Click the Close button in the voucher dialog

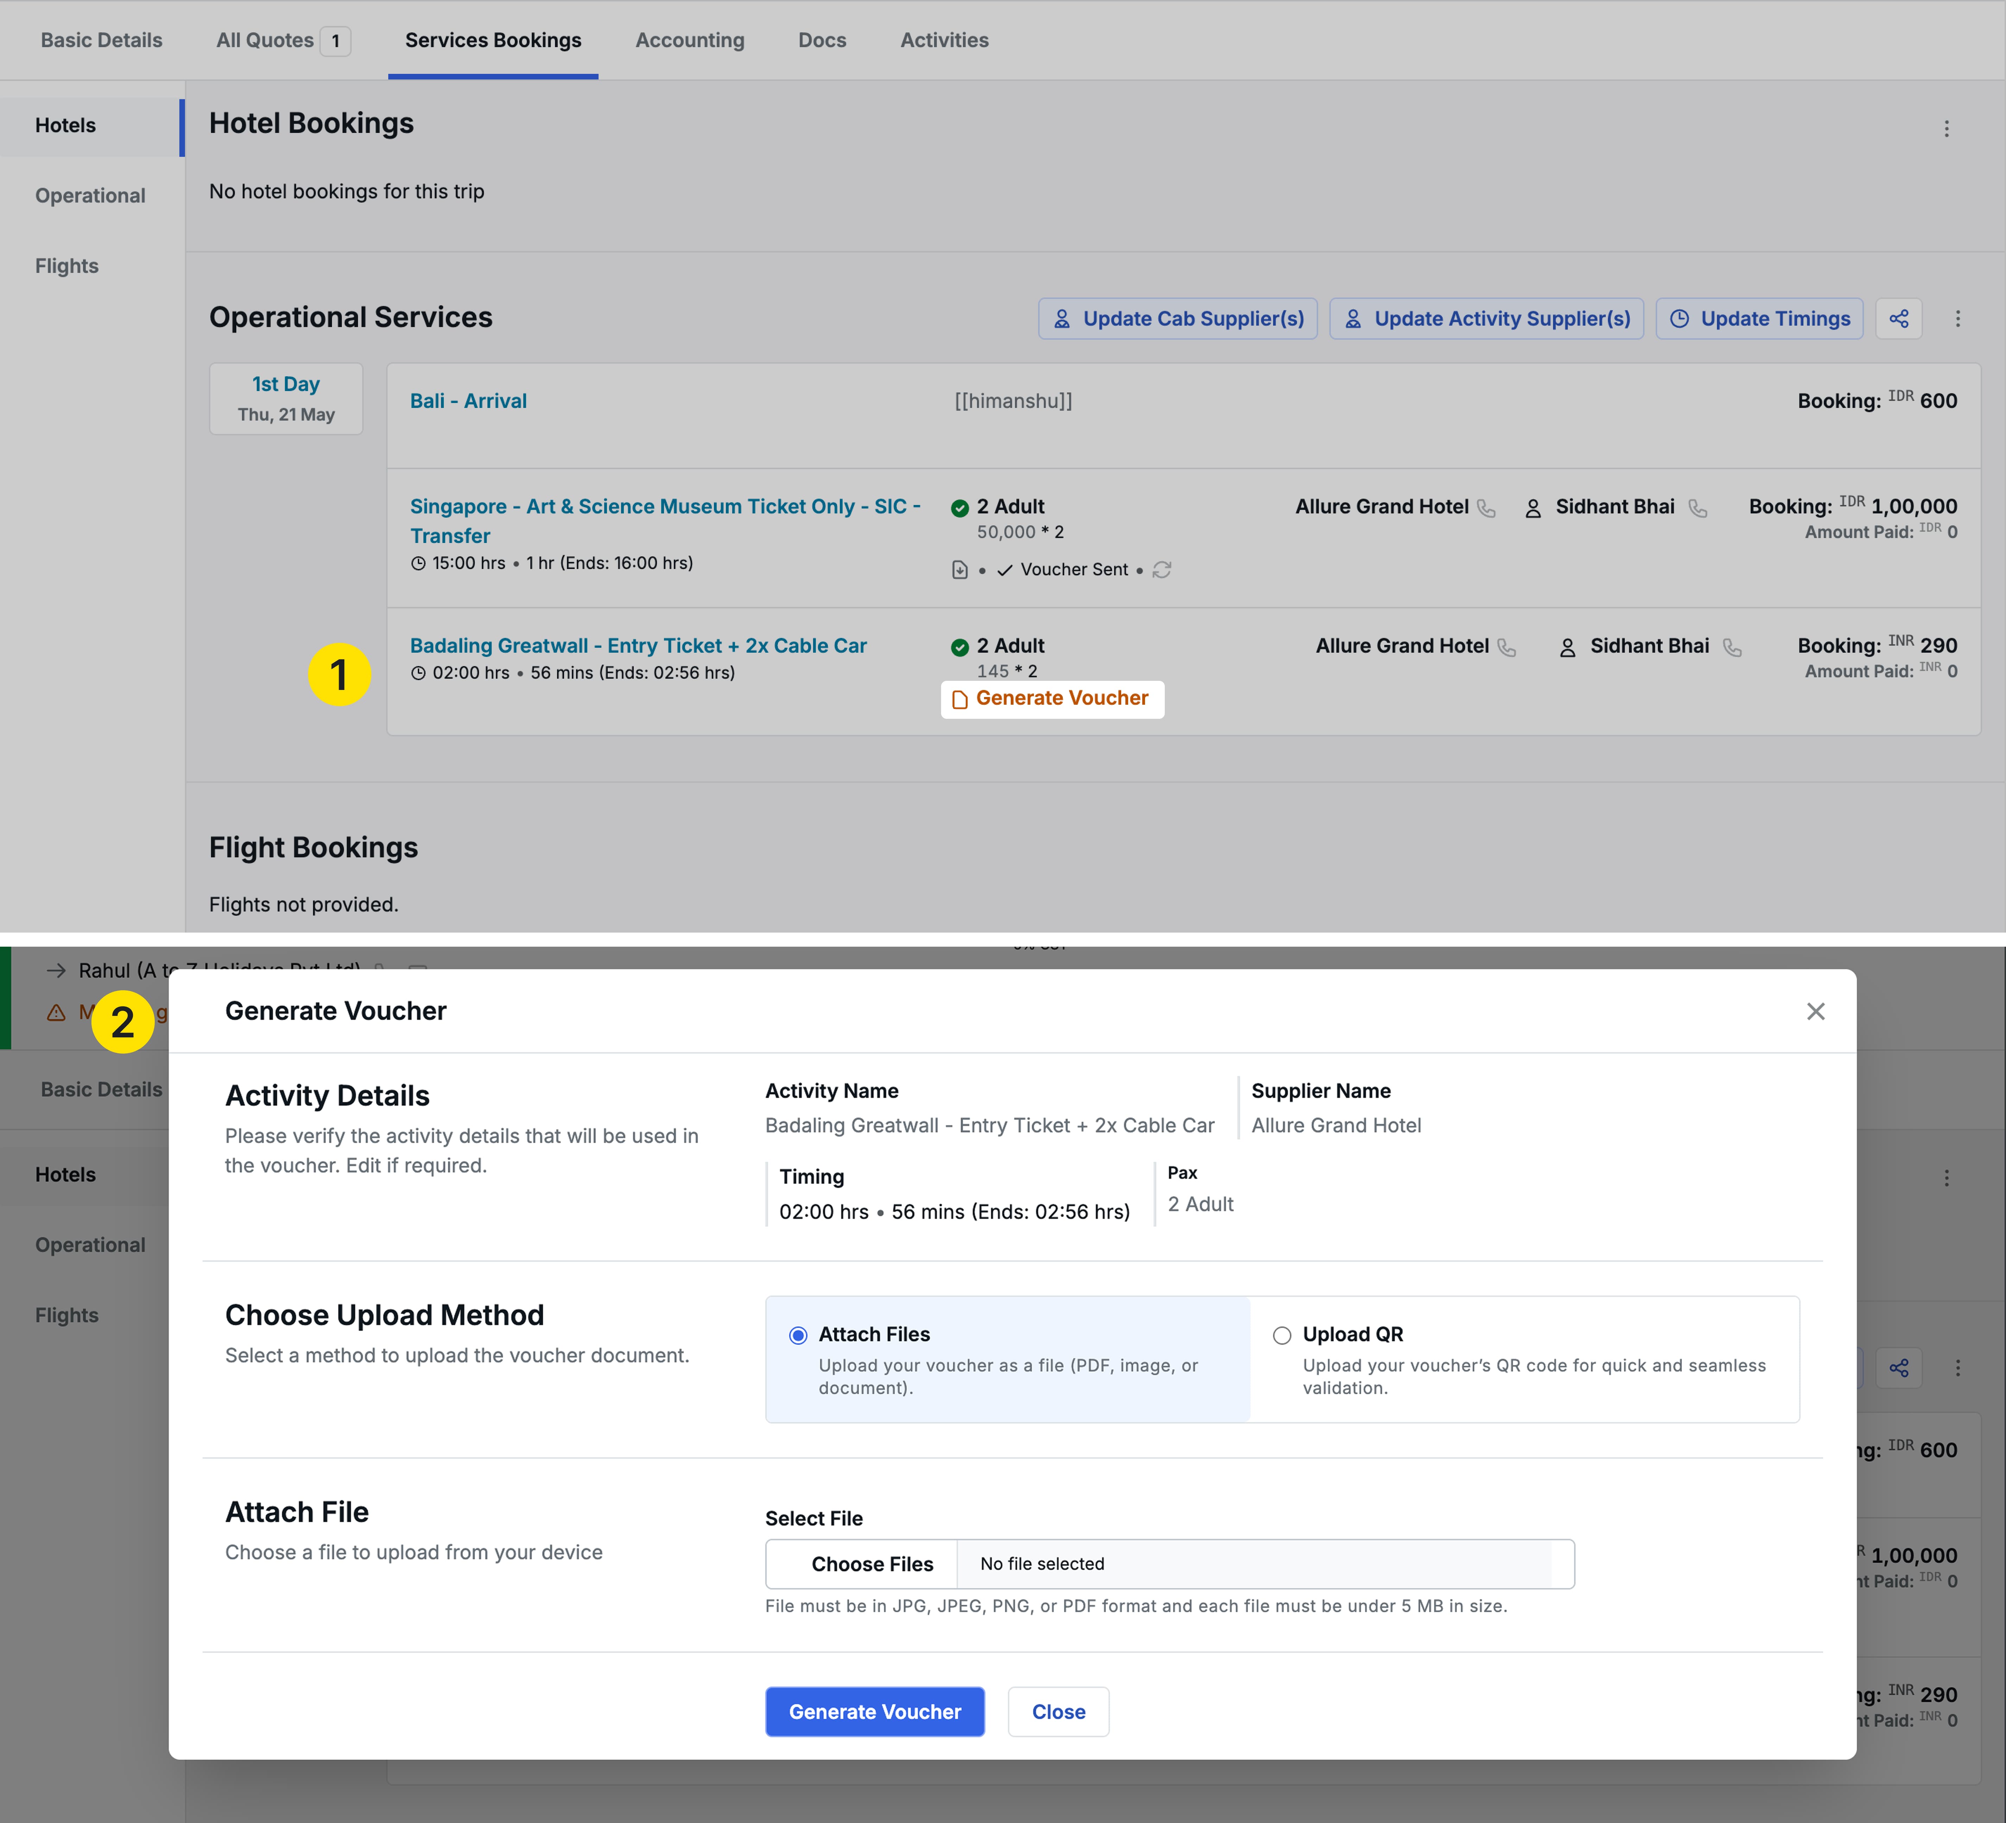coord(1058,1712)
